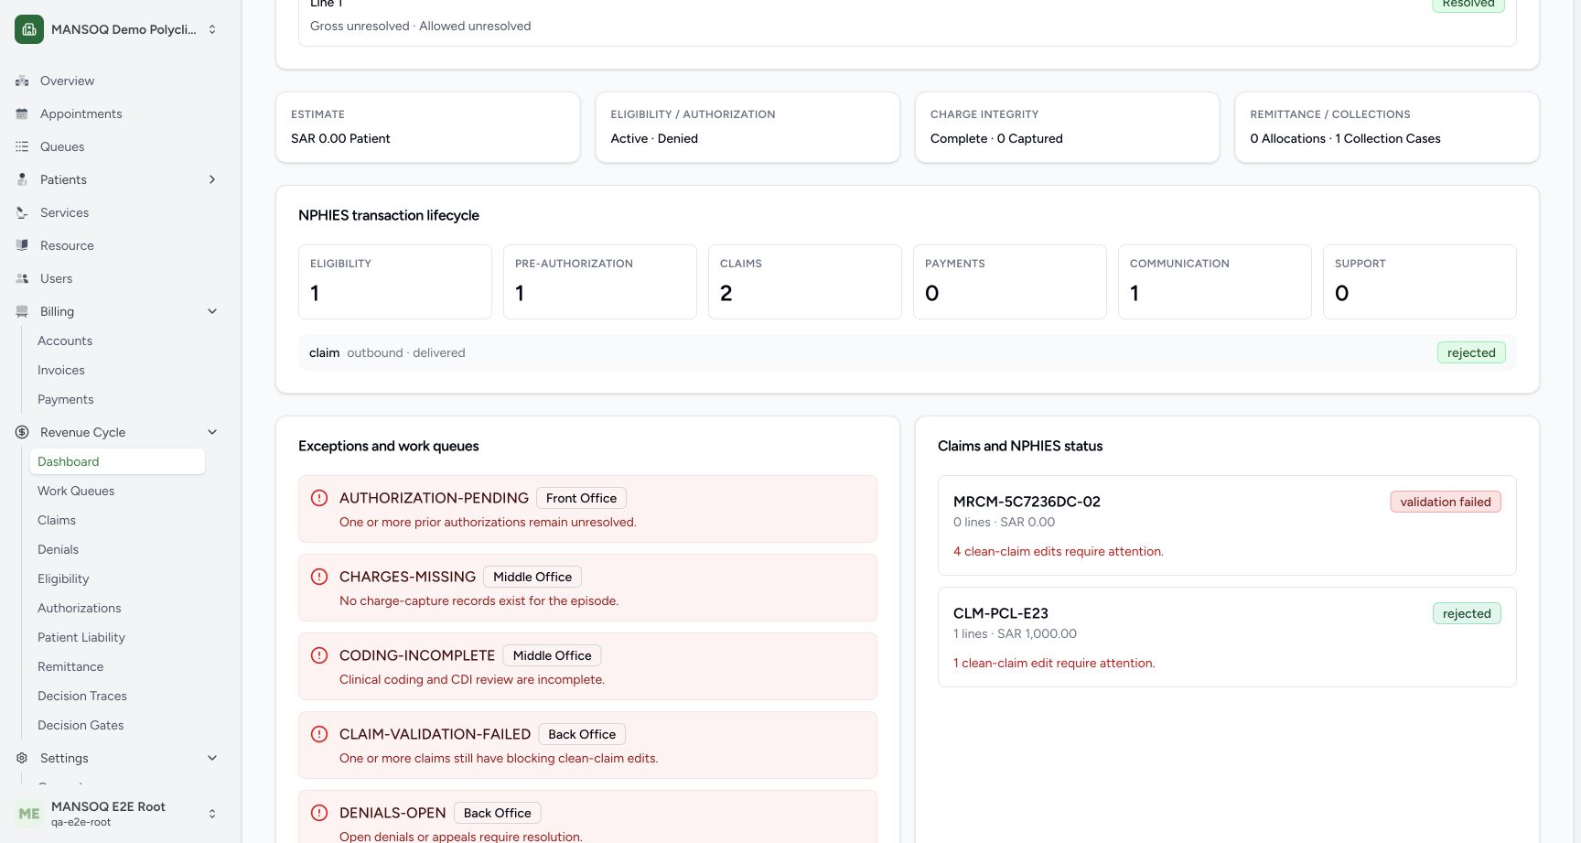1581x843 pixels.
Task: Open claim MRCM-5C7236DC-02
Action: [1227, 525]
